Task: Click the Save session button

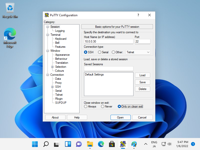Action: coord(142,82)
